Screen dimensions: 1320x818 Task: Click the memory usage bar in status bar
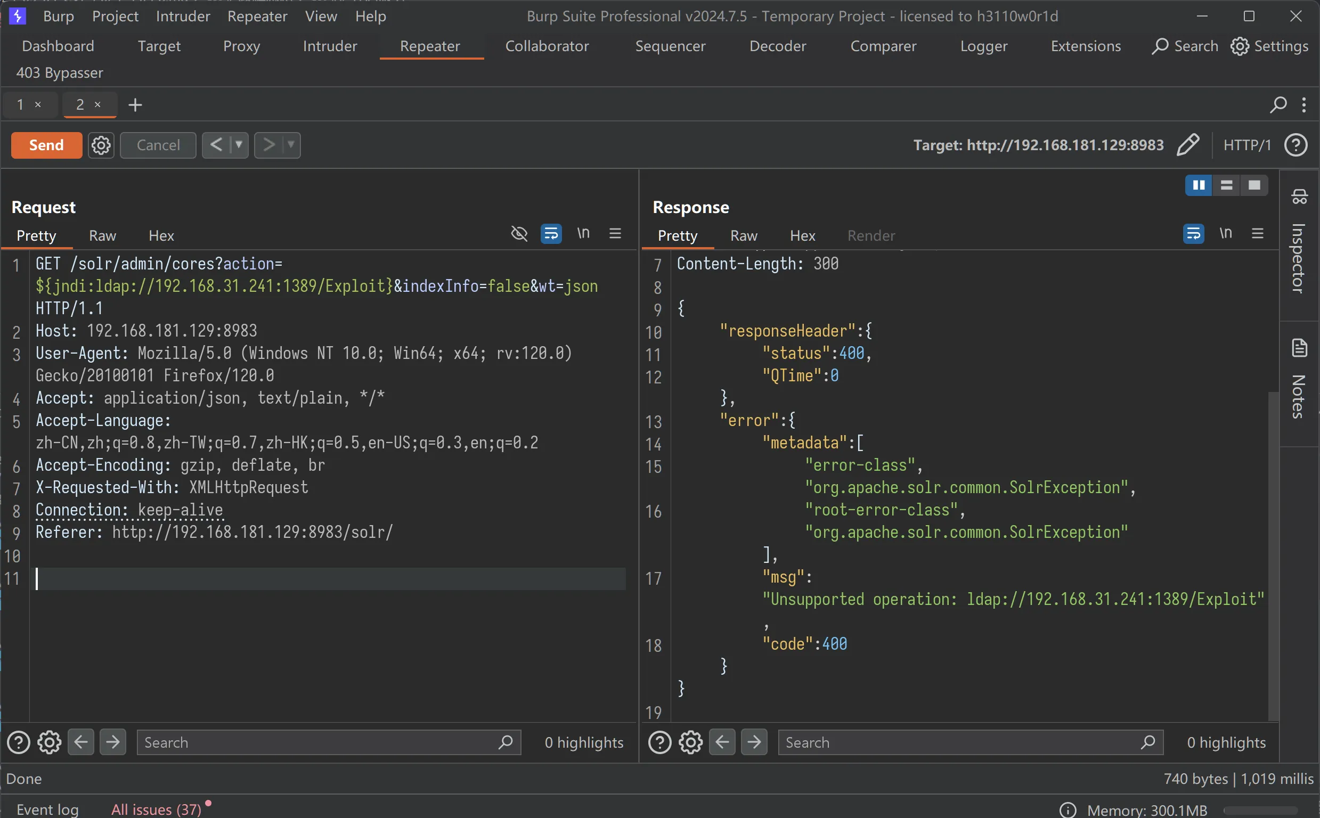[1260, 811]
